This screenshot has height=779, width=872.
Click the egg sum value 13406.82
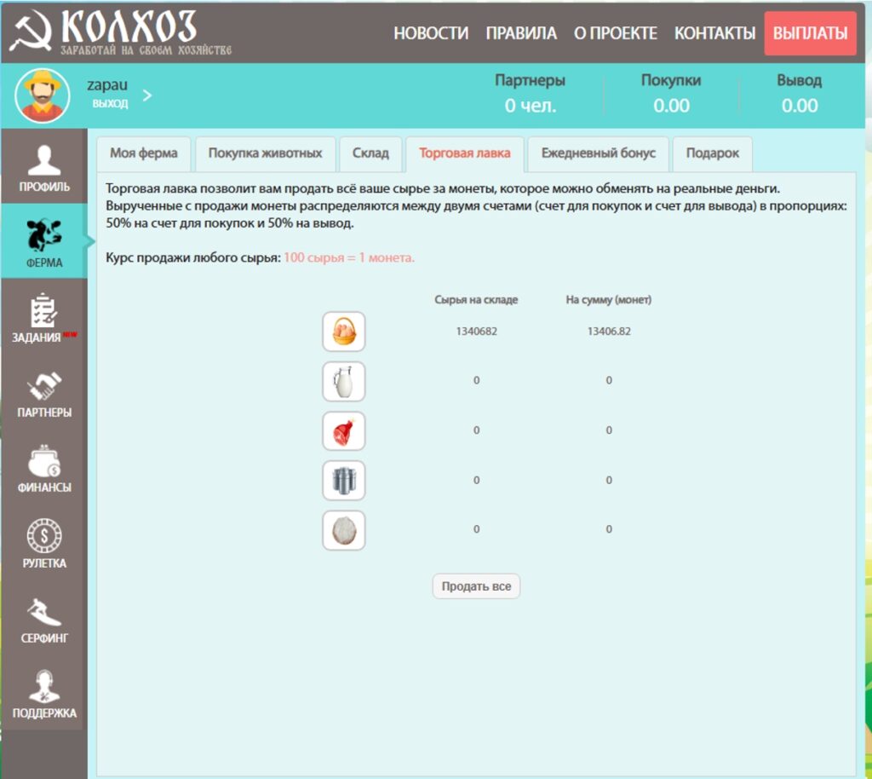pyautogui.click(x=609, y=332)
